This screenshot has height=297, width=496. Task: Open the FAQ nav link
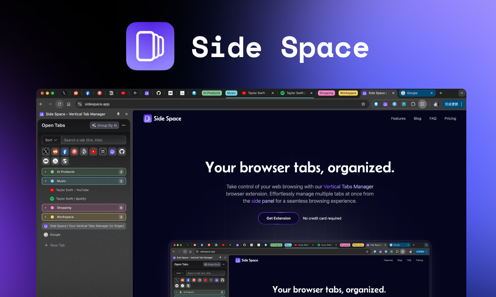click(x=433, y=118)
